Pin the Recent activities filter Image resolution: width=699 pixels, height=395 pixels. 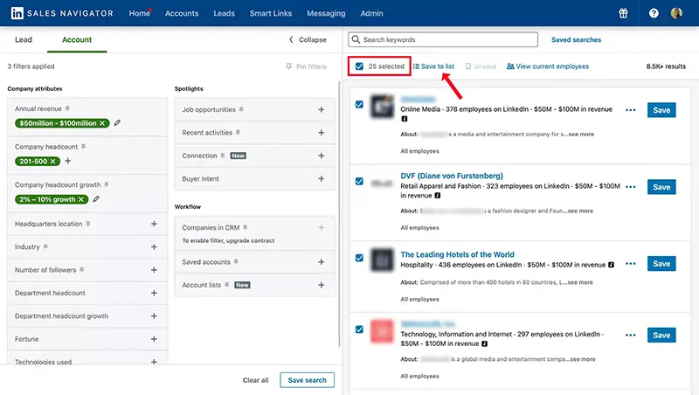(238, 133)
